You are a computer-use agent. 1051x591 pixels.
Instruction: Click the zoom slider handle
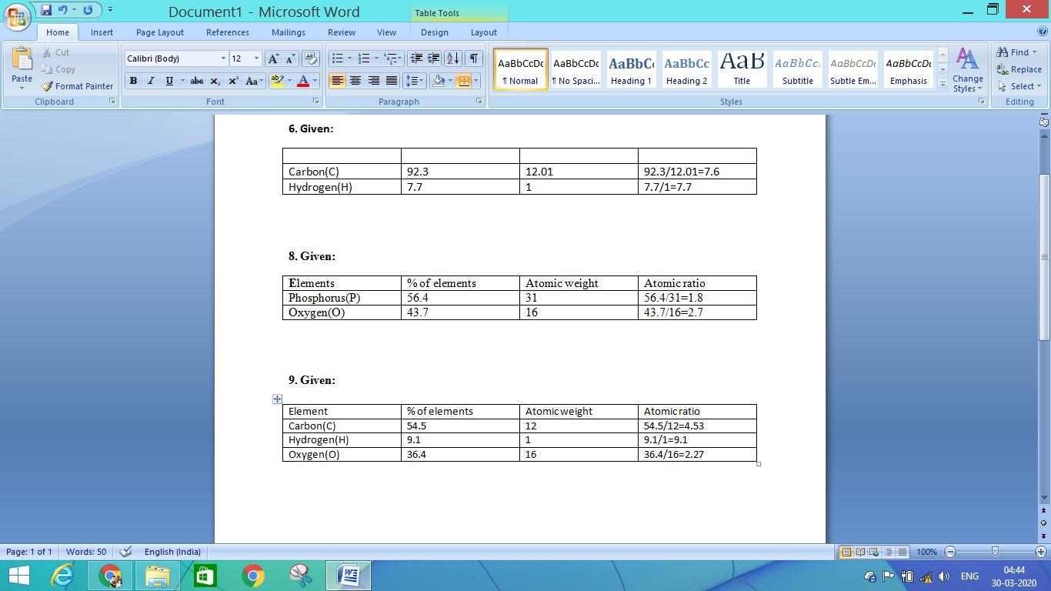(x=995, y=552)
